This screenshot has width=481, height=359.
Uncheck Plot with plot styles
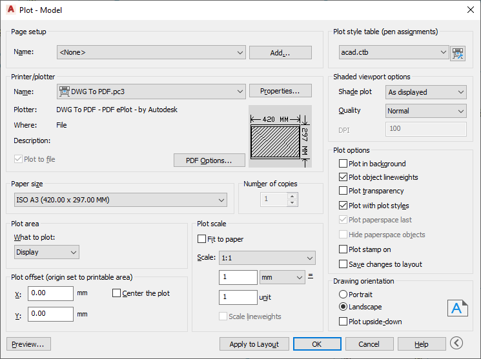coord(343,205)
